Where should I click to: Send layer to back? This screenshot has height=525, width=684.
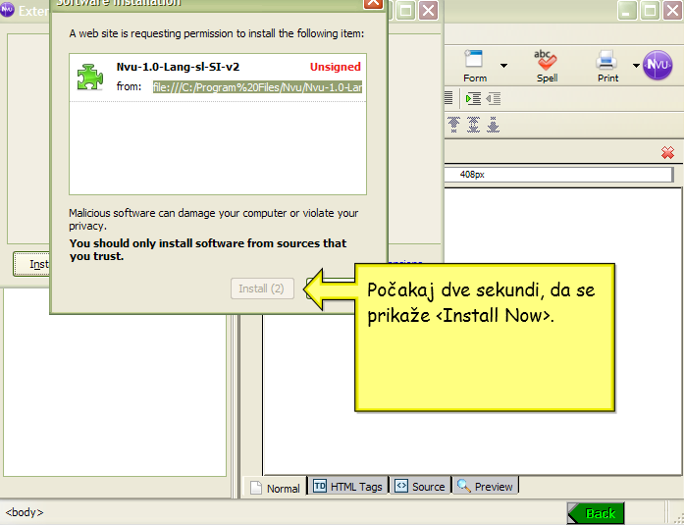493,125
